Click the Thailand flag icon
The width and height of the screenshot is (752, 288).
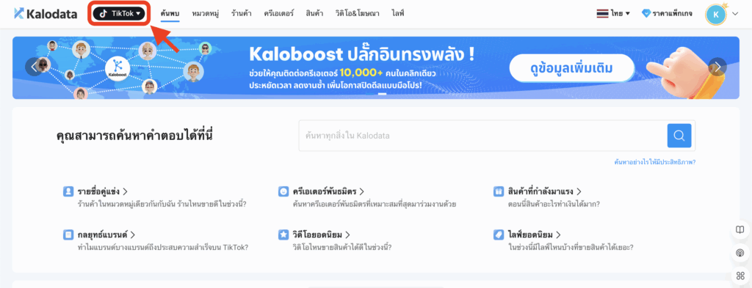(602, 14)
